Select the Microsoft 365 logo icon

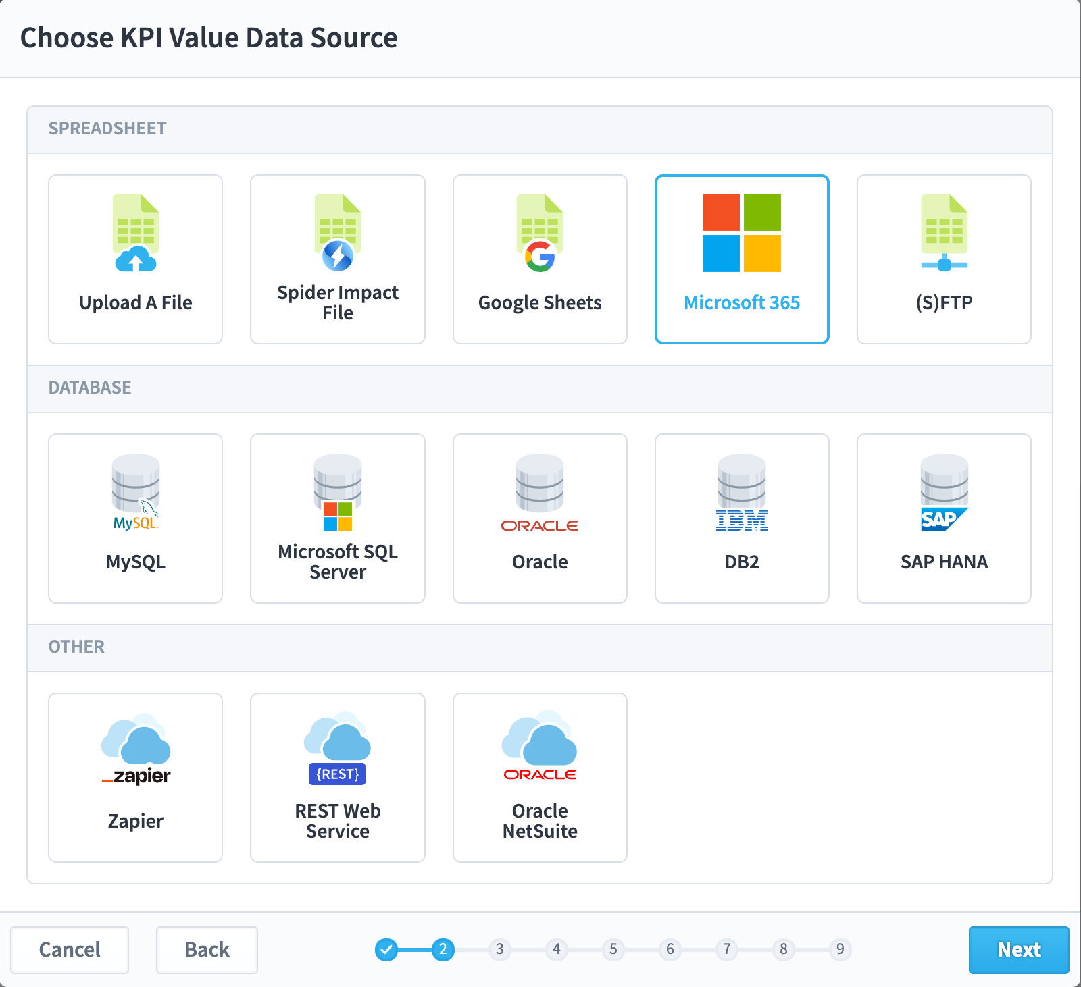742,233
